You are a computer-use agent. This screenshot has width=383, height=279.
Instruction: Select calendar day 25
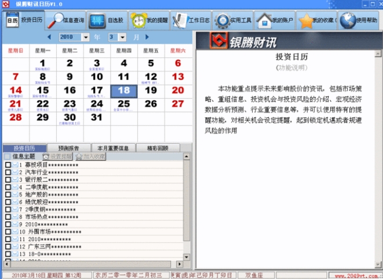124,105
